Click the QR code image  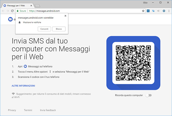pos(133,63)
